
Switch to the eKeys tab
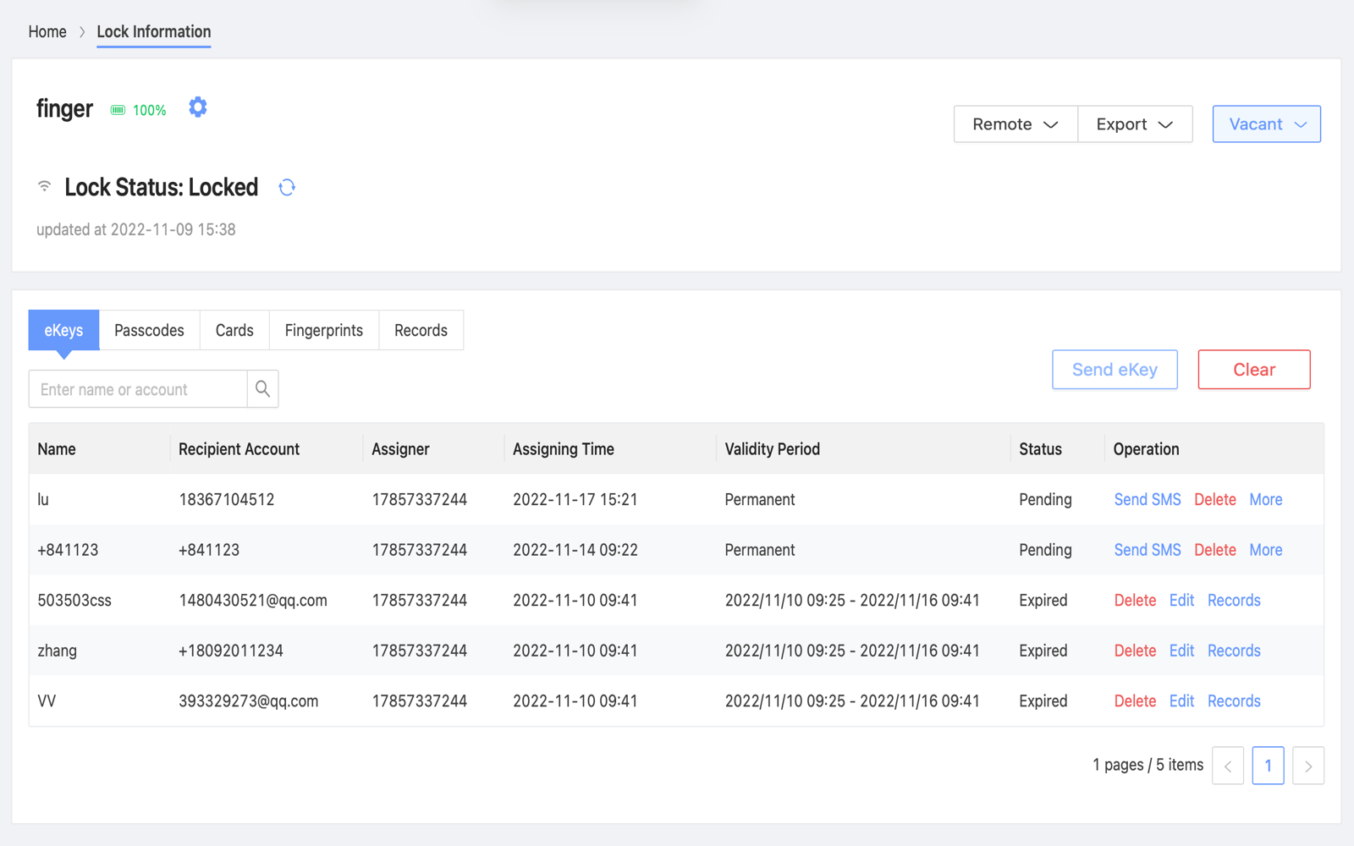63,330
